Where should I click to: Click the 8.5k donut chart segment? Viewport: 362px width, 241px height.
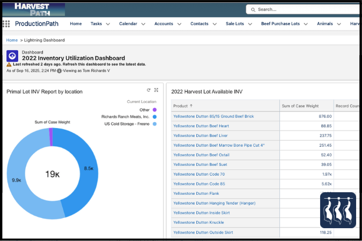pyautogui.click(x=88, y=169)
